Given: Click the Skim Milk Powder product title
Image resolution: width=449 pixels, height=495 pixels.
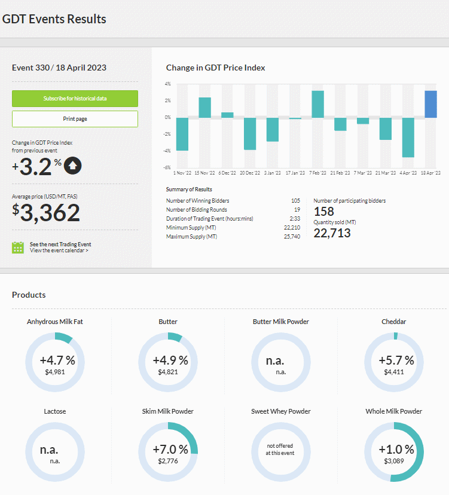Looking at the screenshot, I should pyautogui.click(x=168, y=411).
